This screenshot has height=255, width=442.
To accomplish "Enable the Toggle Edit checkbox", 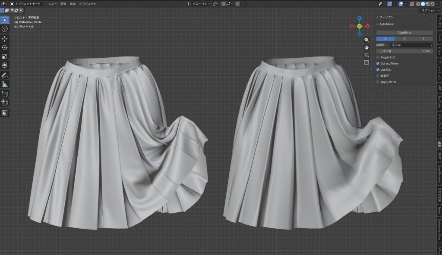I will (378, 57).
